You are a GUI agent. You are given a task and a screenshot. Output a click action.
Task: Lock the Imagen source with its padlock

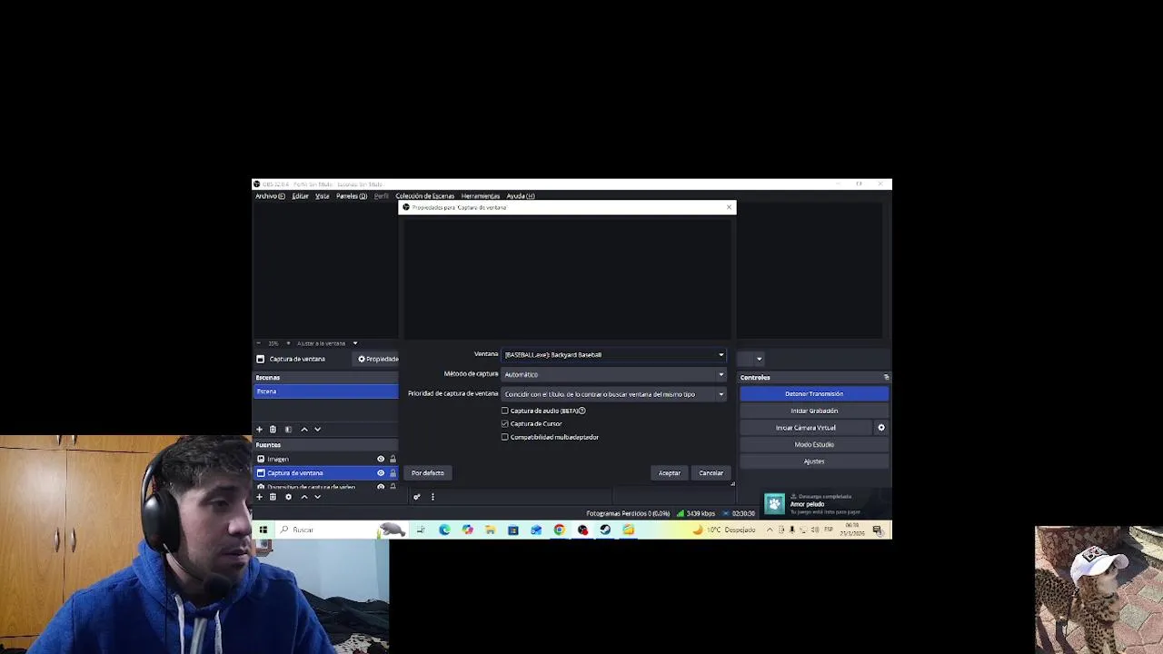pos(393,459)
